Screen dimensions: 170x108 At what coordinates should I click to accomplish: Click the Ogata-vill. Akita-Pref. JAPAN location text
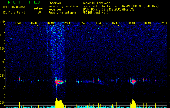click(121, 6)
